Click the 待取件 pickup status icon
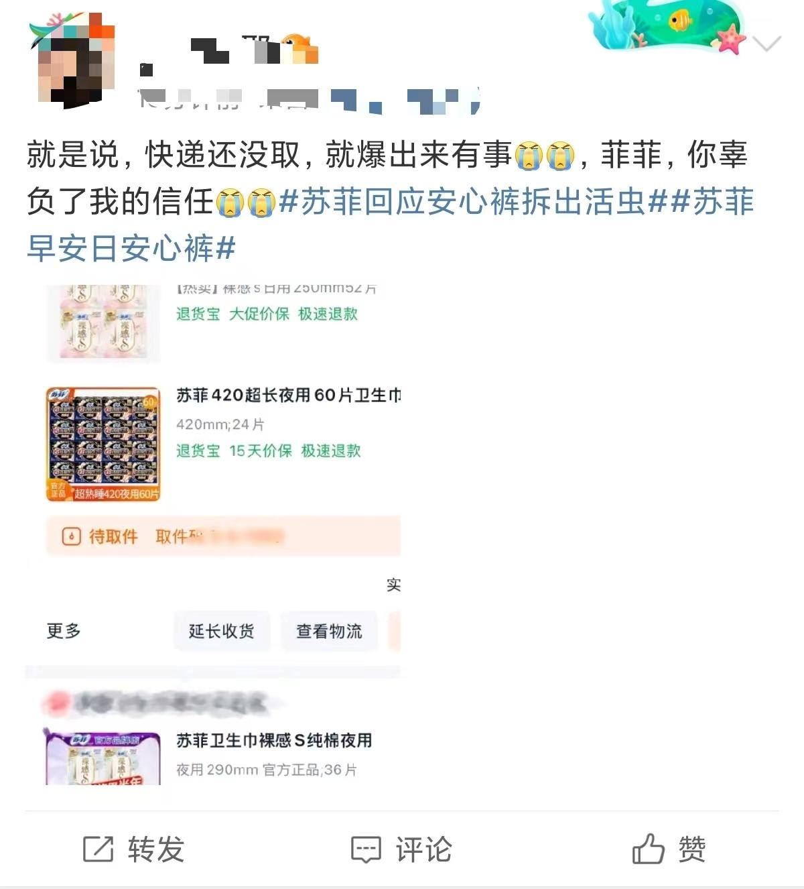 pyautogui.click(x=71, y=536)
